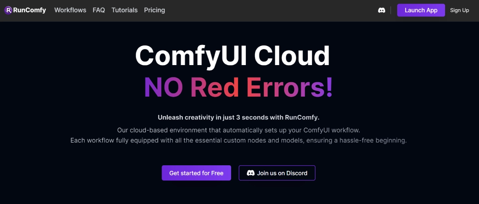
Task: Click the line starting Each workflow fully equipped
Action: tap(239, 141)
